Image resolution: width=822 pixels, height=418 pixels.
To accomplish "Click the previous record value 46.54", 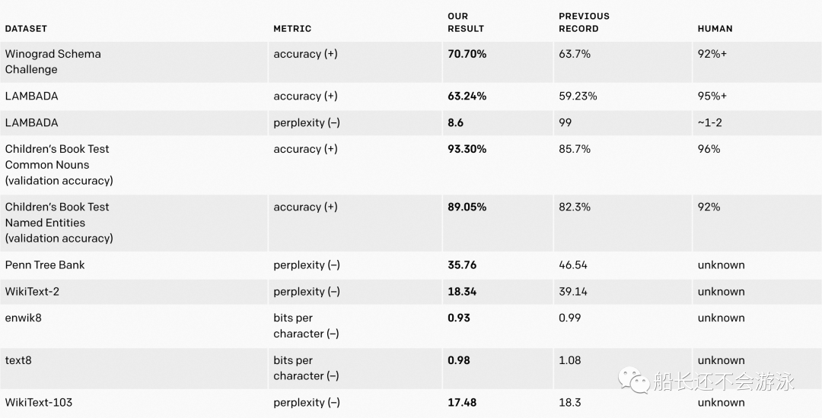I will point(572,265).
